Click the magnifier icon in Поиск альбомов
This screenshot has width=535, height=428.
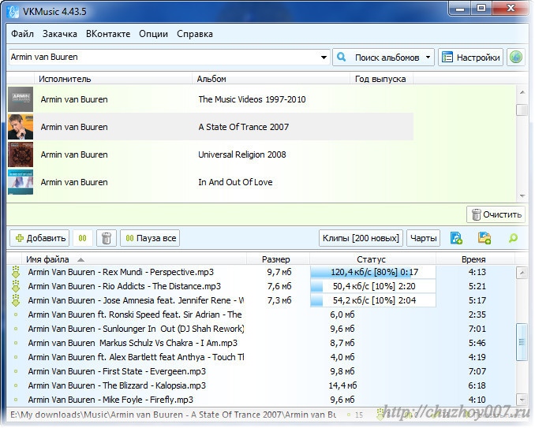pos(341,57)
